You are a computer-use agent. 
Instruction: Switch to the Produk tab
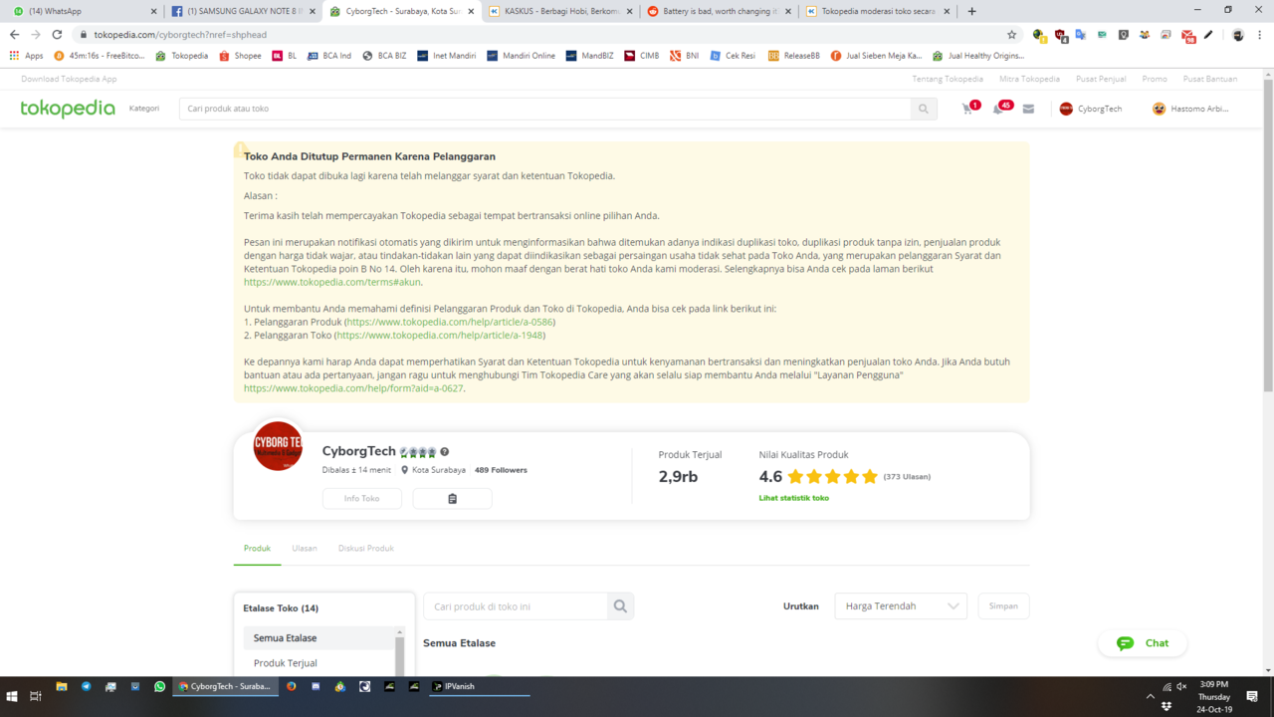tap(257, 549)
